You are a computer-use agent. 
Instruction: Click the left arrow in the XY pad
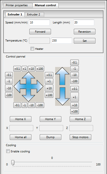point(20,87)
